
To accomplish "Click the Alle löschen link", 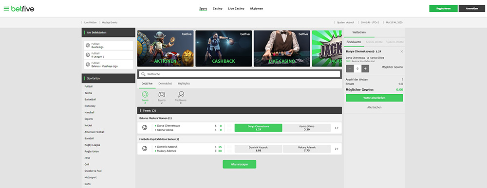I will pos(374,107).
